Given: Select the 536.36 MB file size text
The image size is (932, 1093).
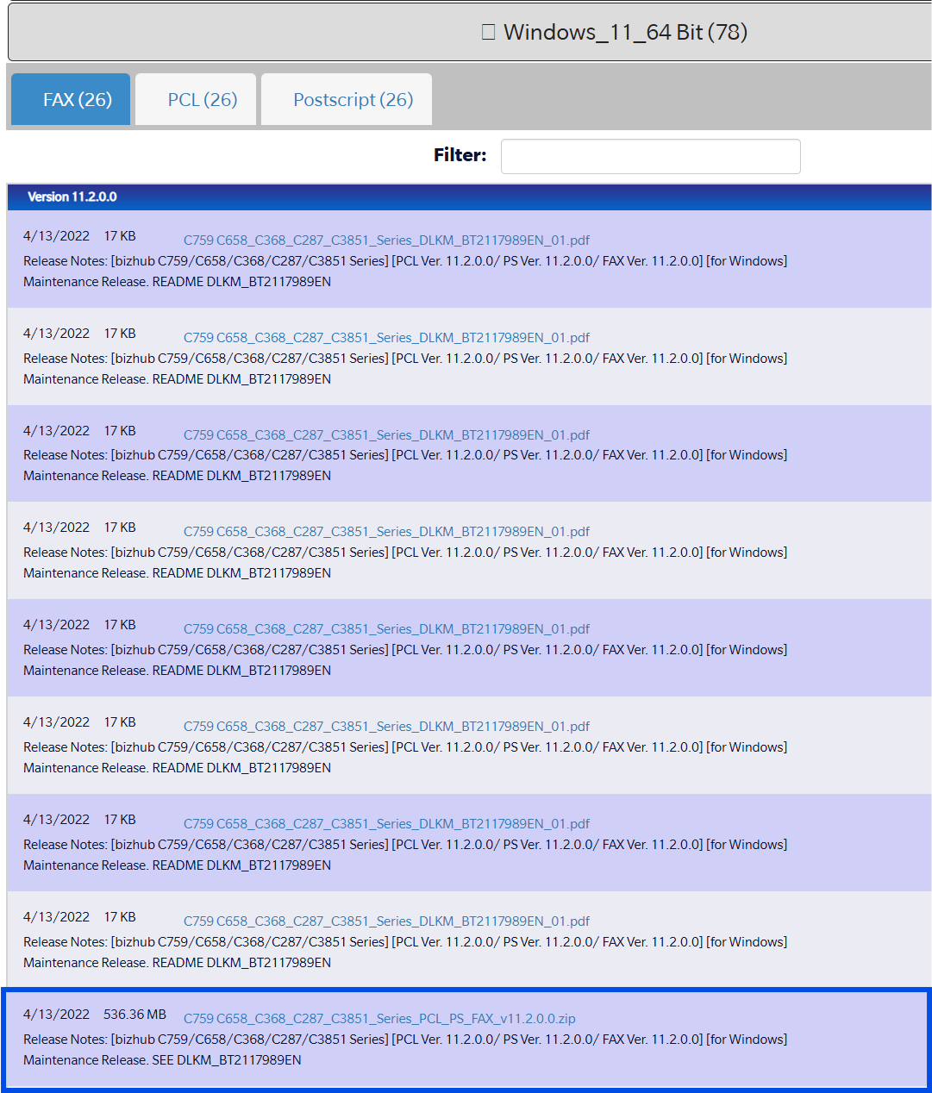Looking at the screenshot, I should click(135, 1015).
